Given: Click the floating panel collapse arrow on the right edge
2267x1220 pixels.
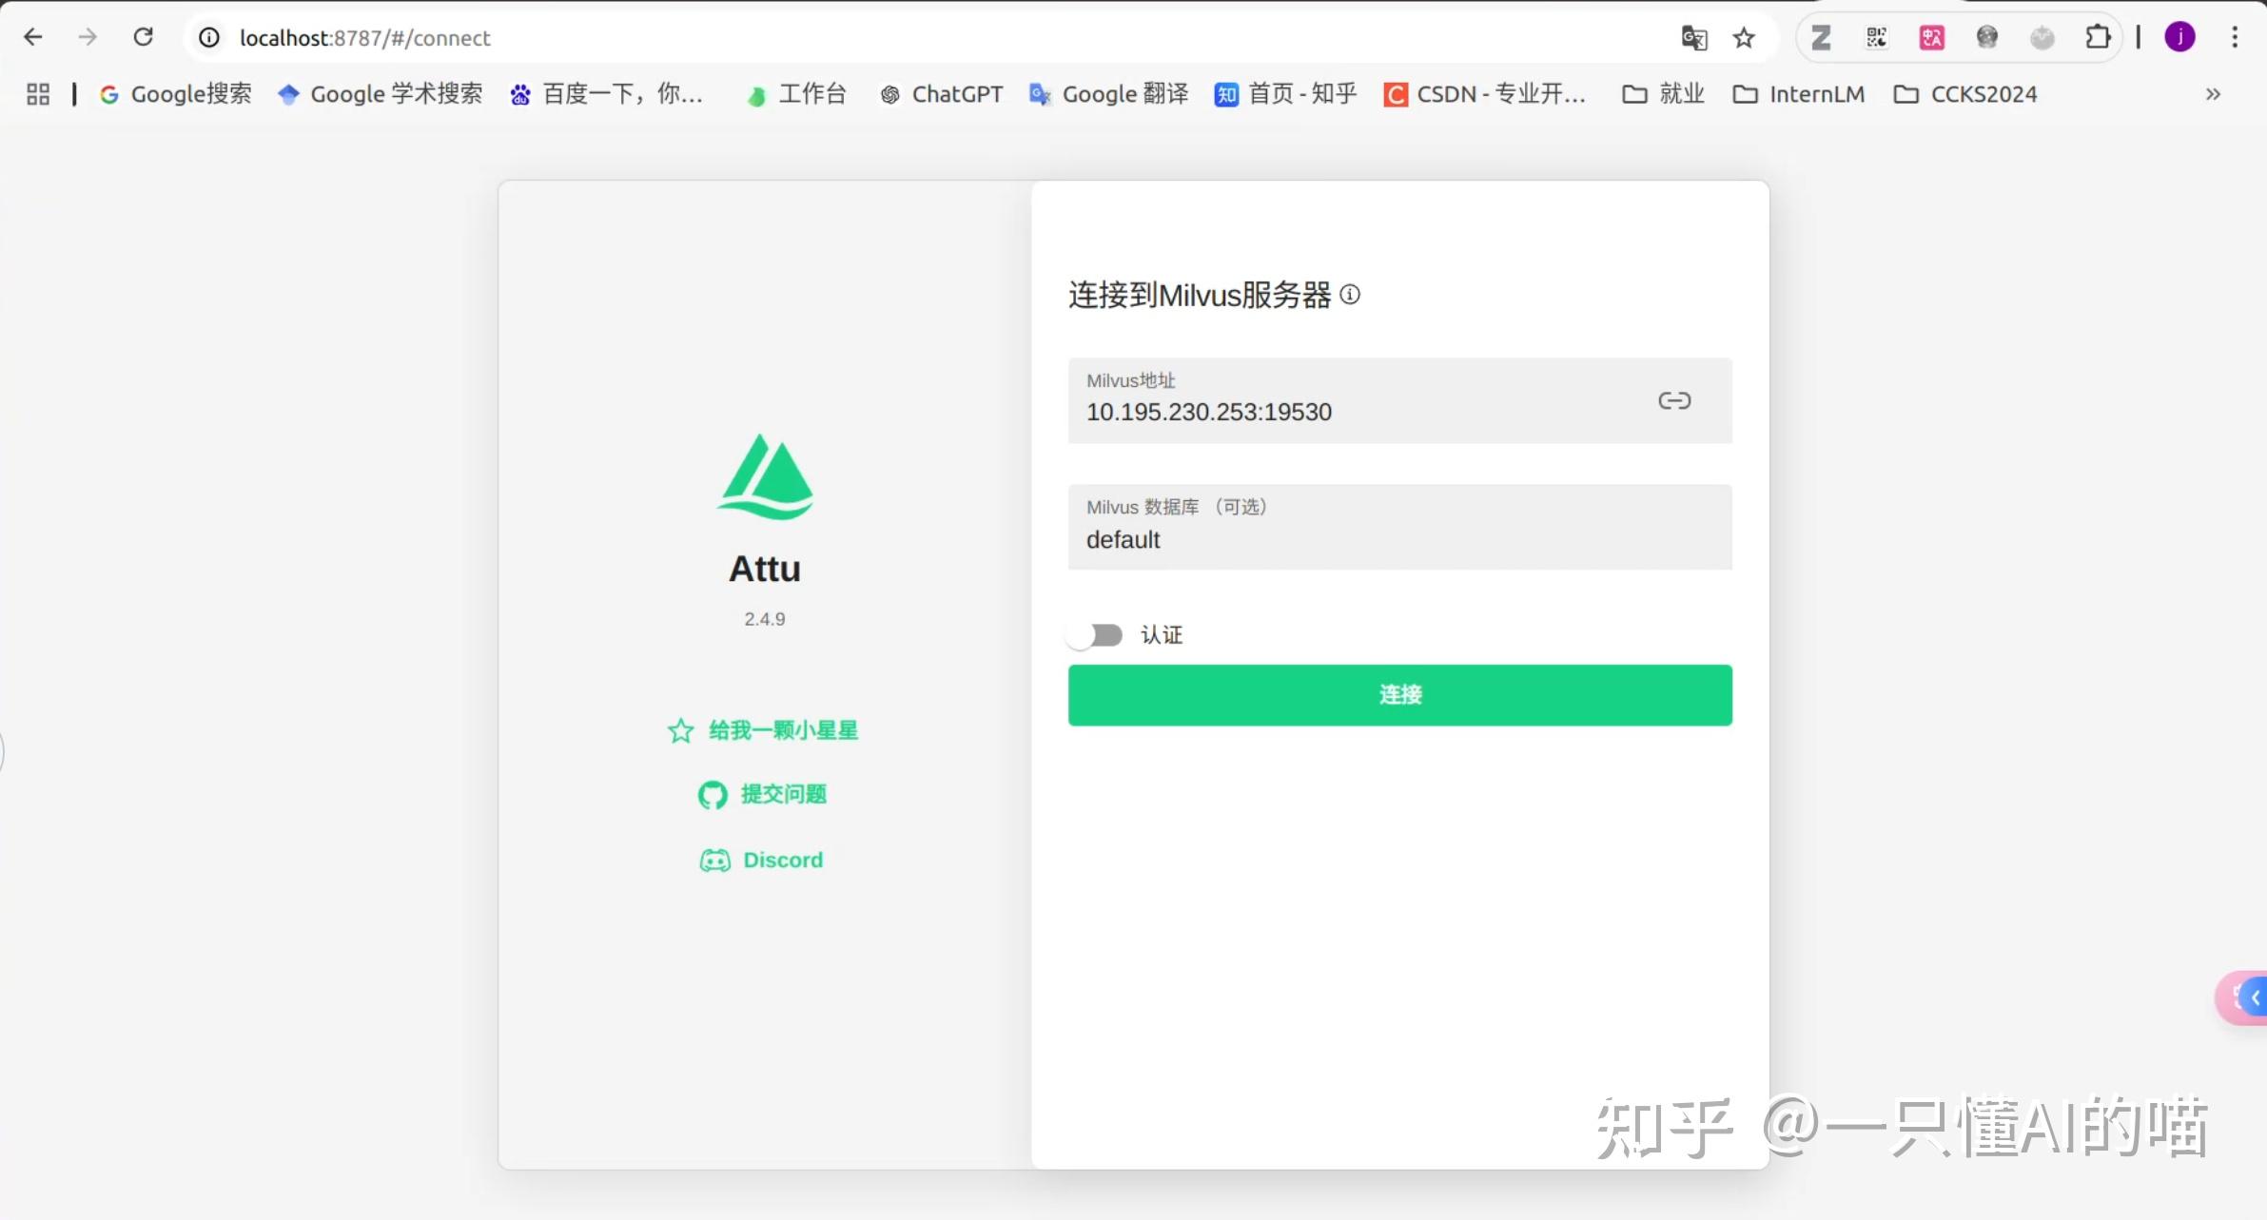Looking at the screenshot, I should coord(2254,997).
